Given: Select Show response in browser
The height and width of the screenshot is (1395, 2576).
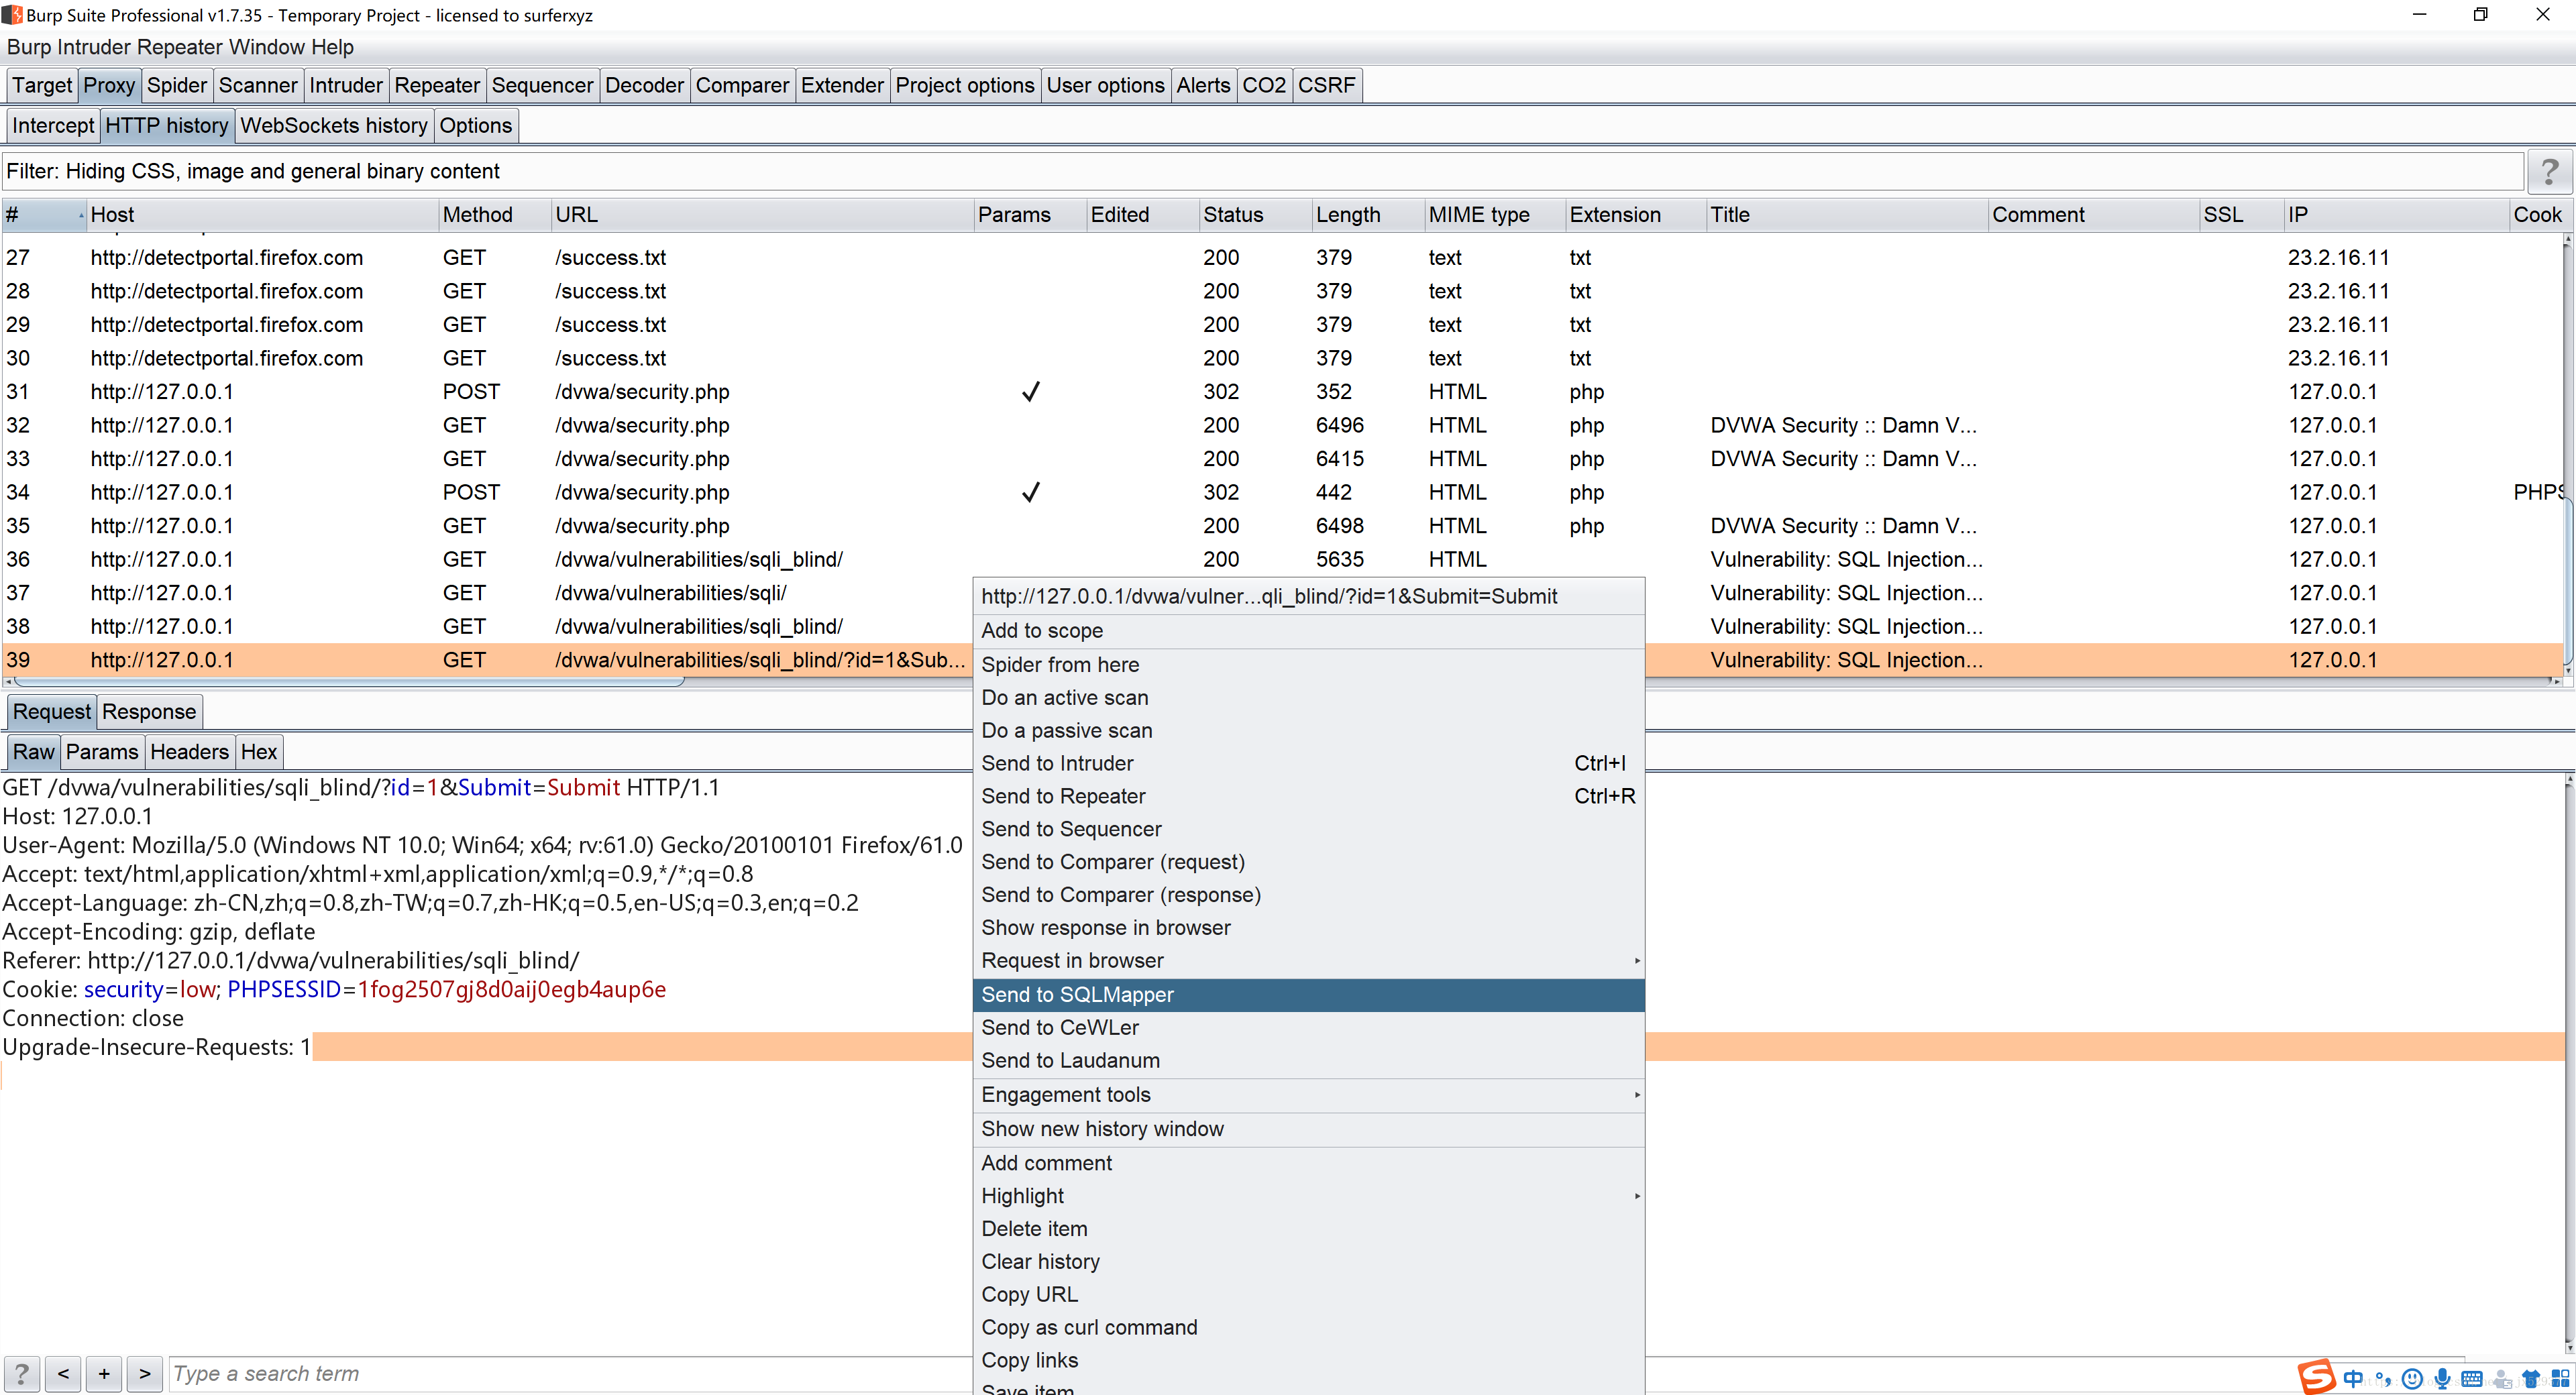Looking at the screenshot, I should click(x=1308, y=927).
